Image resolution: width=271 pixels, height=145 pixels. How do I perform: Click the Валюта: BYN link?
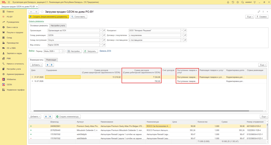[x=105, y=51]
